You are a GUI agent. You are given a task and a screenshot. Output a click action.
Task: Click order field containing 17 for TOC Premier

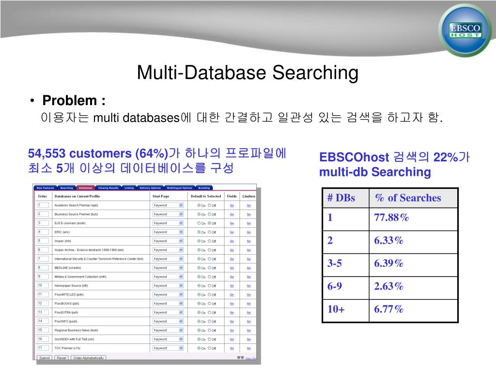[43, 348]
